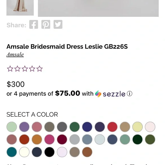Pick the royal blue color swatch
The height and width of the screenshot is (165, 165).
pos(87,127)
